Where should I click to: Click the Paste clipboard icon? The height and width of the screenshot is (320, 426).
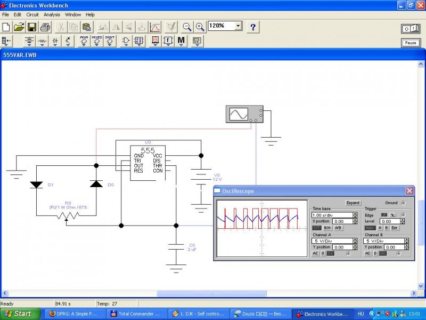tap(87, 27)
